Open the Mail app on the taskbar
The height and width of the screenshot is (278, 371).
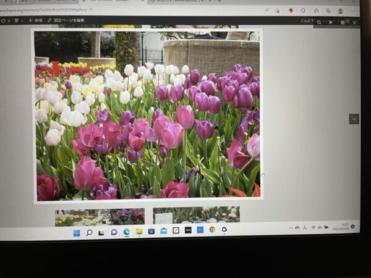pos(163,230)
